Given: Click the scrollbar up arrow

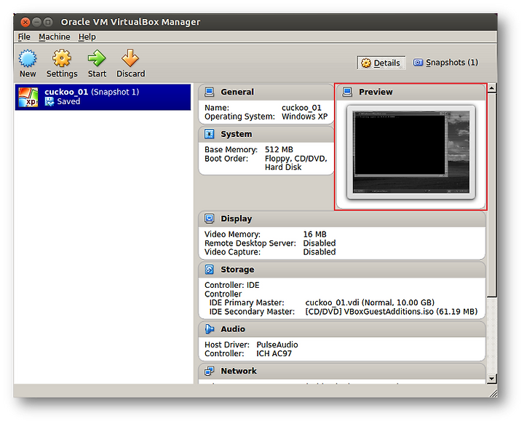Looking at the screenshot, I should coord(491,88).
